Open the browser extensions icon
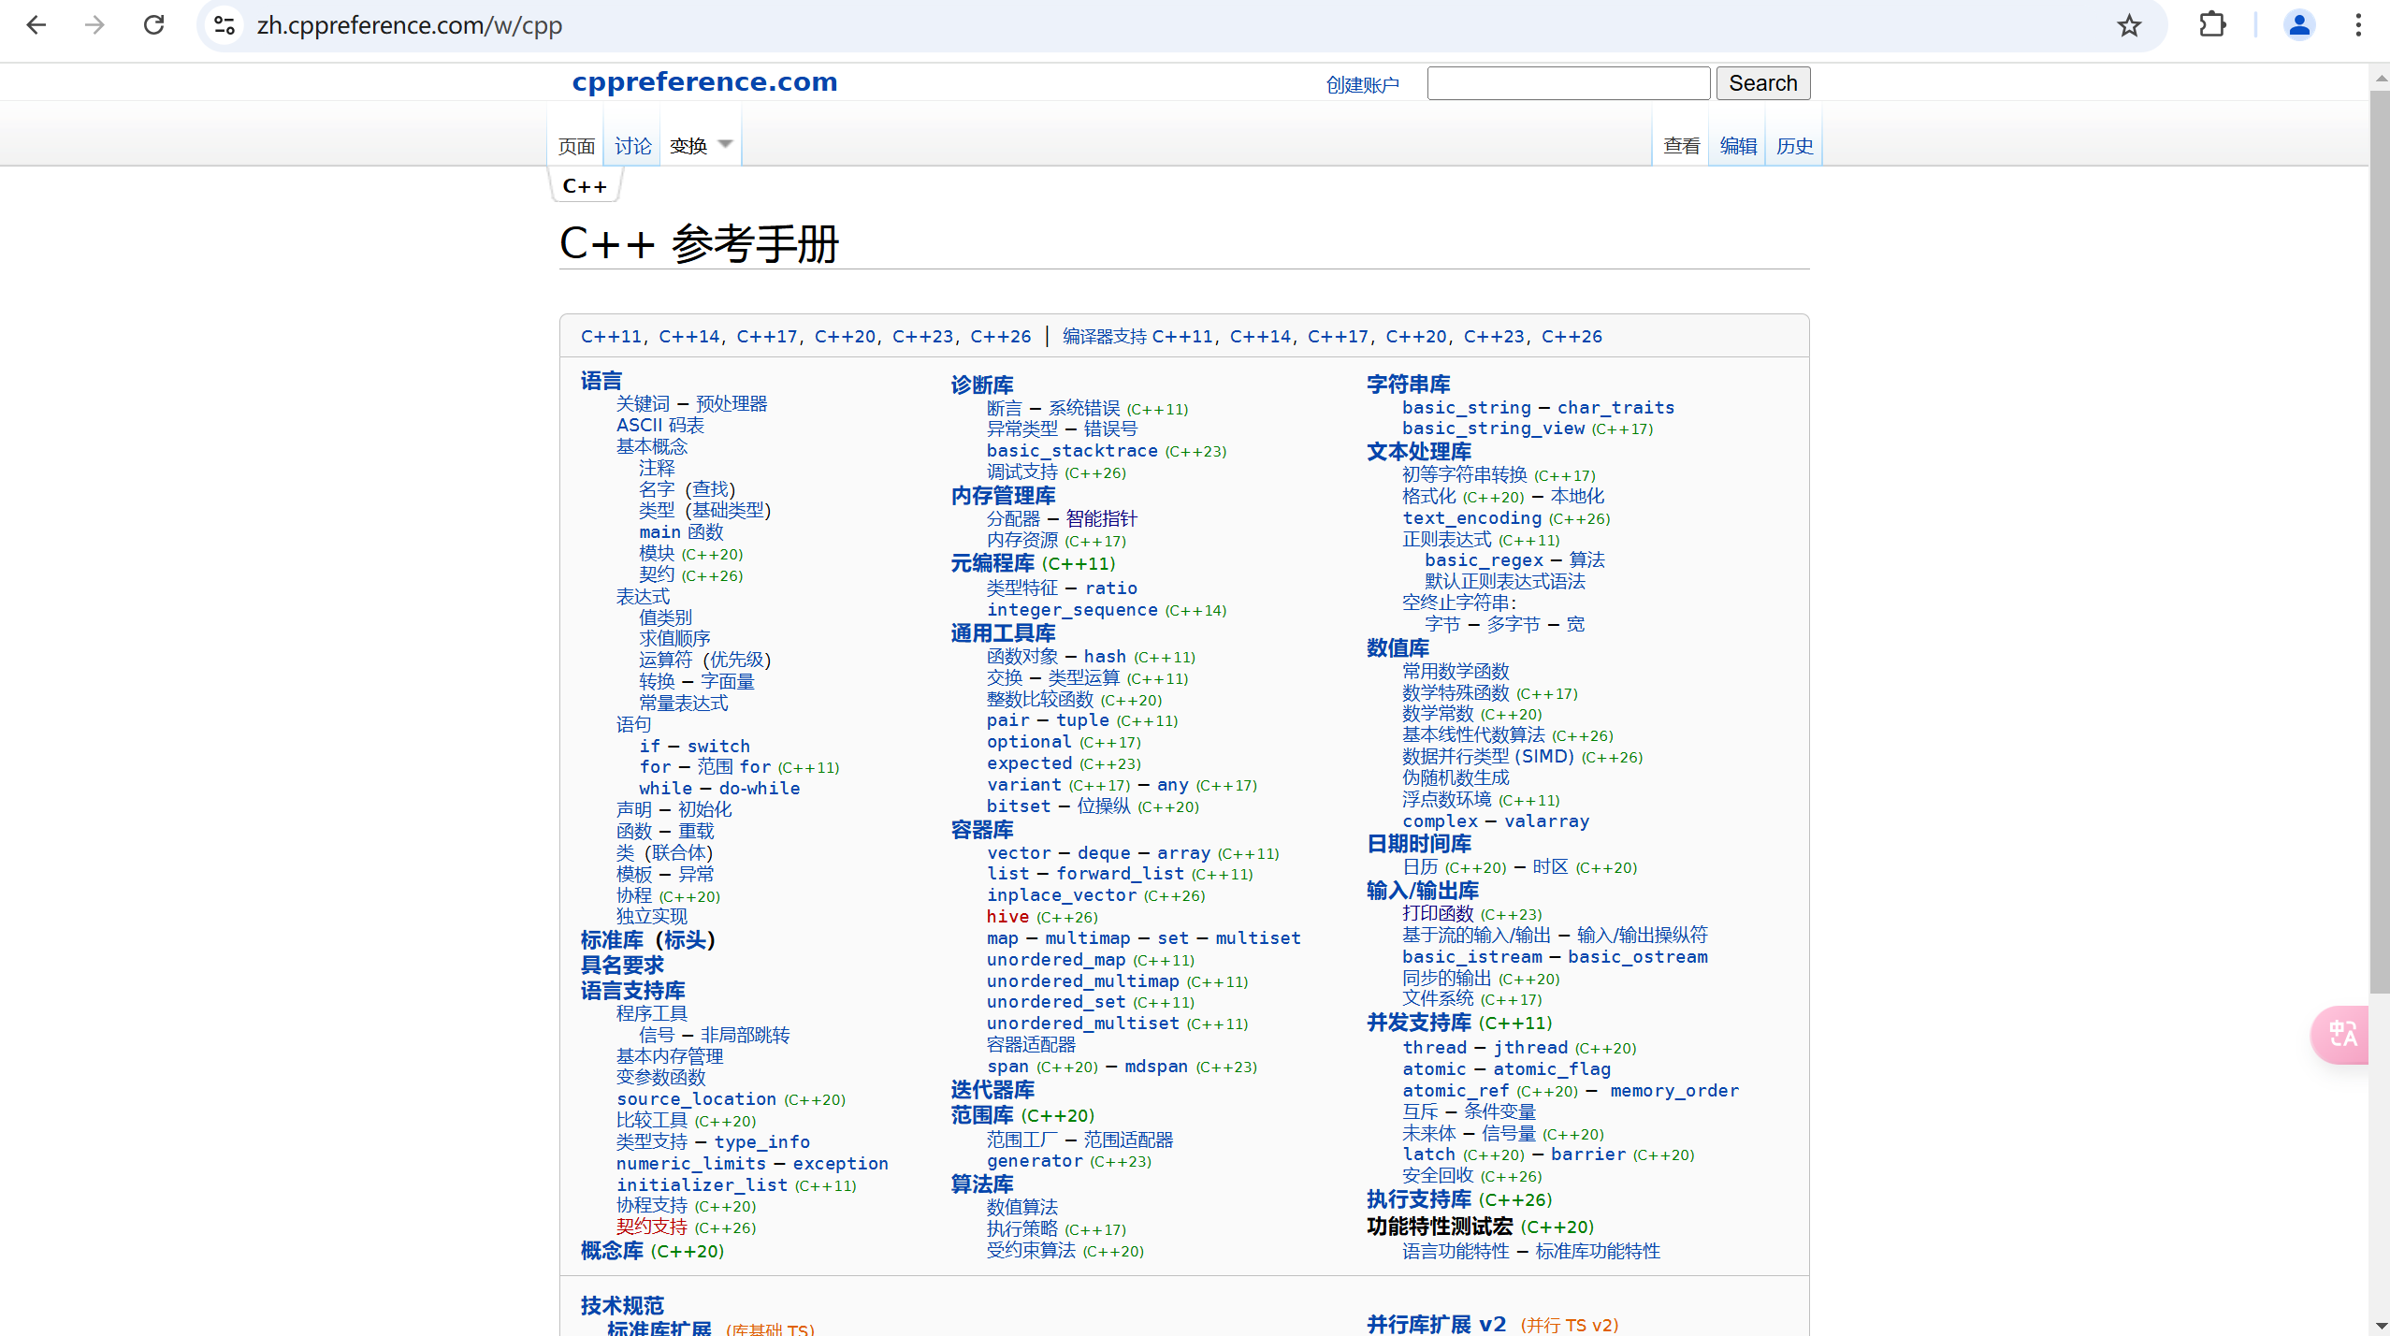2390x1336 pixels. 2212,25
